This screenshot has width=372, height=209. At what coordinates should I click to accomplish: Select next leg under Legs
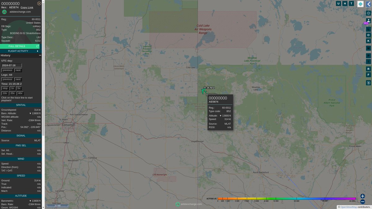click(x=18, y=79)
